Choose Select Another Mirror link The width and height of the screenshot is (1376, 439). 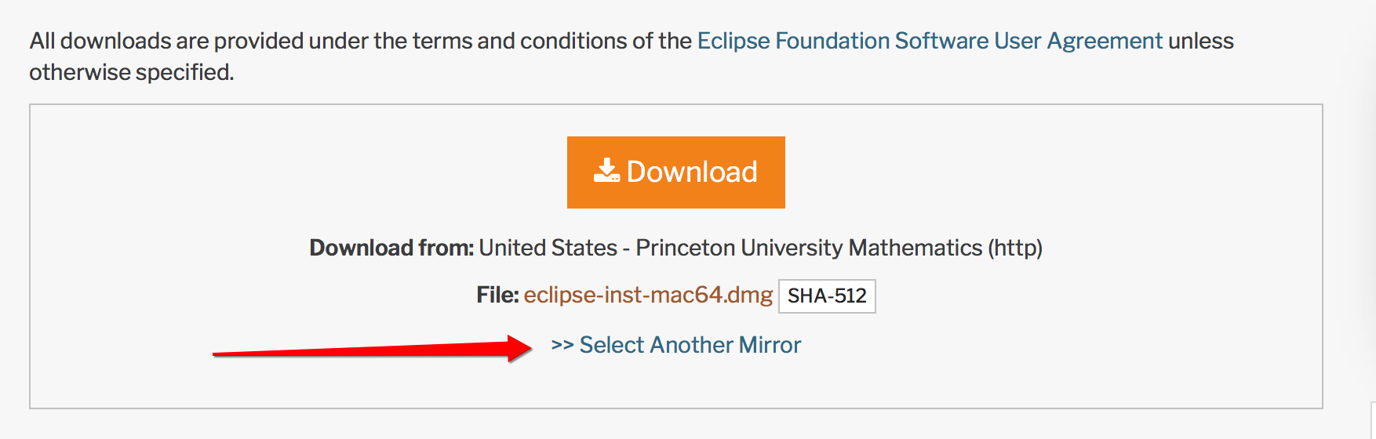click(690, 345)
